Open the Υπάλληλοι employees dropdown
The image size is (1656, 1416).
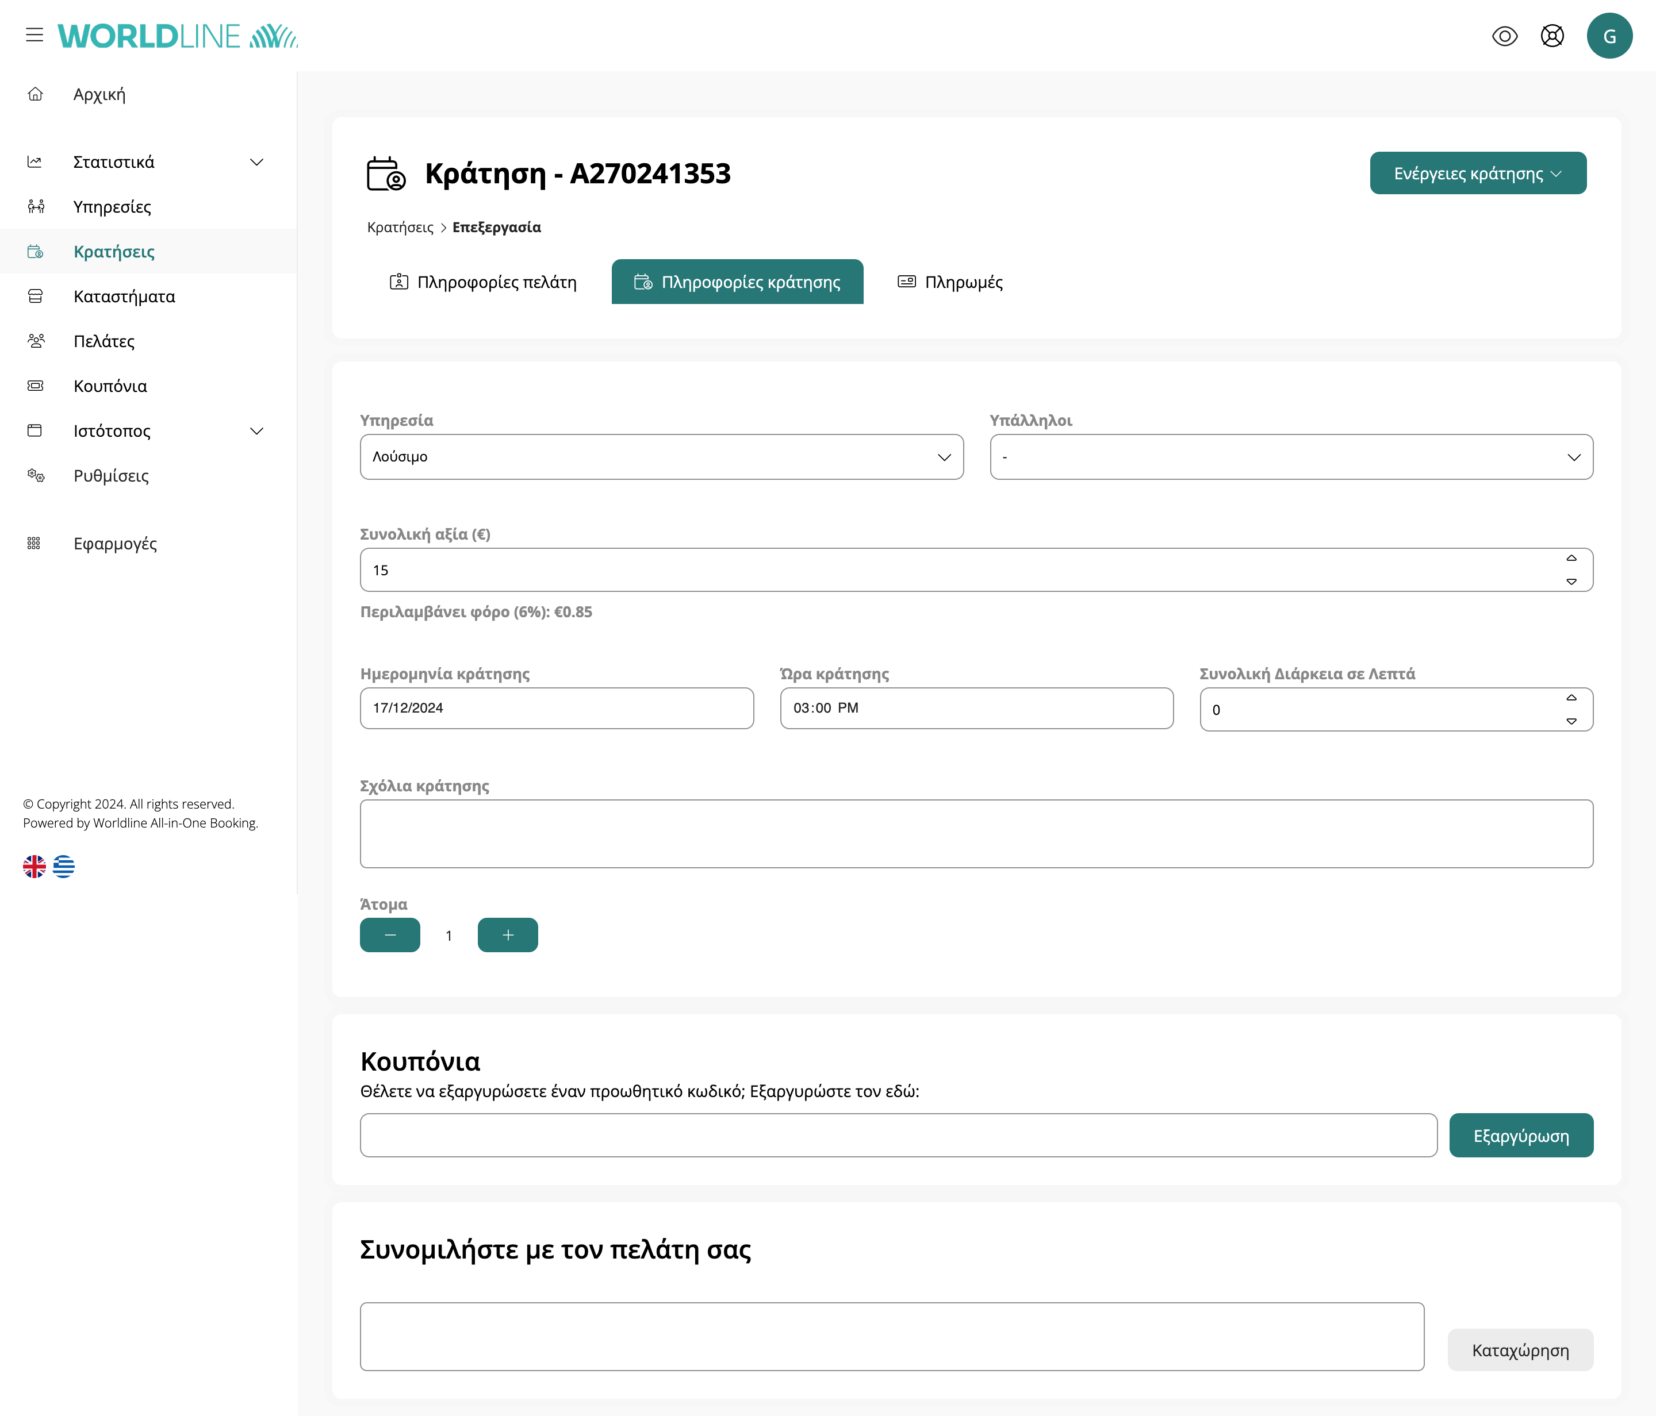[1291, 457]
